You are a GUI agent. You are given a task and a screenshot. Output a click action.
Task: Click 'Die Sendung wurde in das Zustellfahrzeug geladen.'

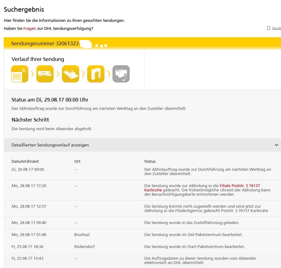point(192,222)
